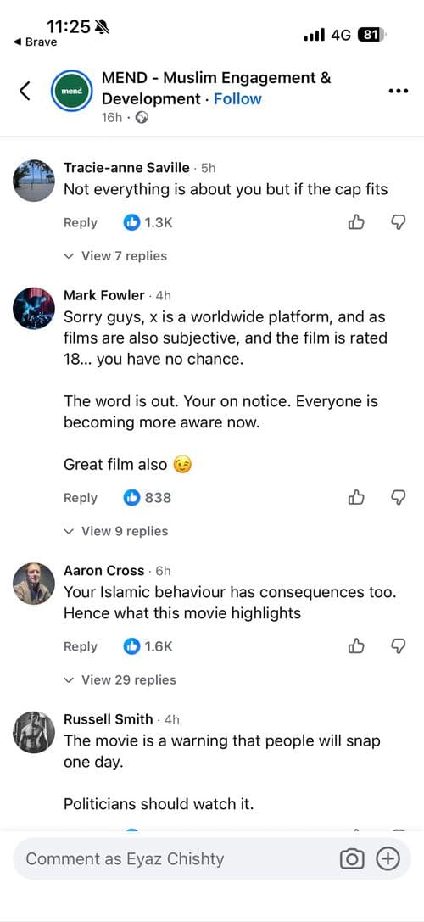Like Tracie-anne Saville's comment with thumbs up

pos(356,222)
